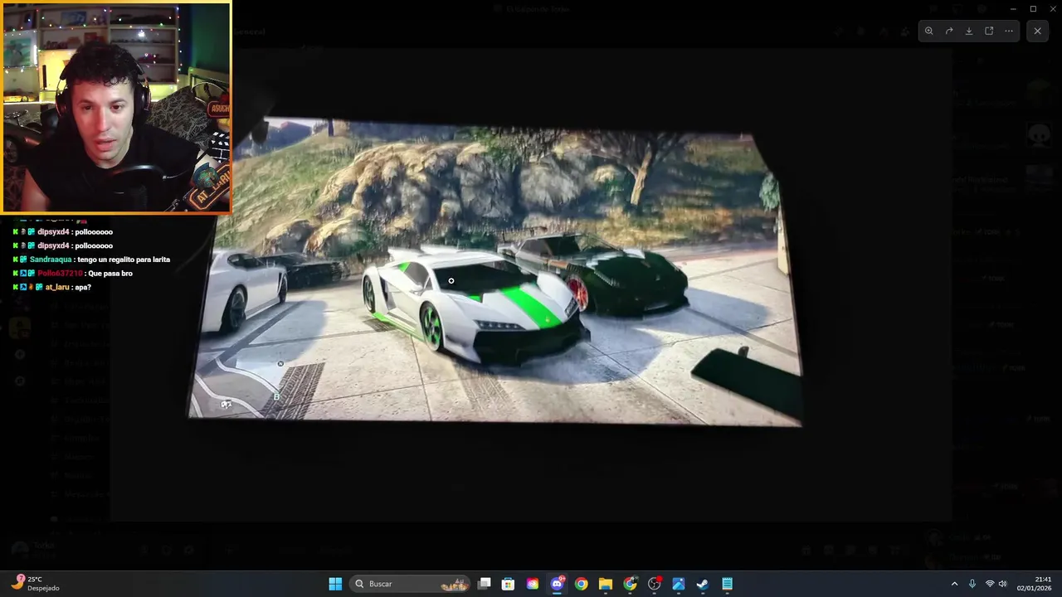Open the image in browser icon
The image size is (1062, 597).
989,31
